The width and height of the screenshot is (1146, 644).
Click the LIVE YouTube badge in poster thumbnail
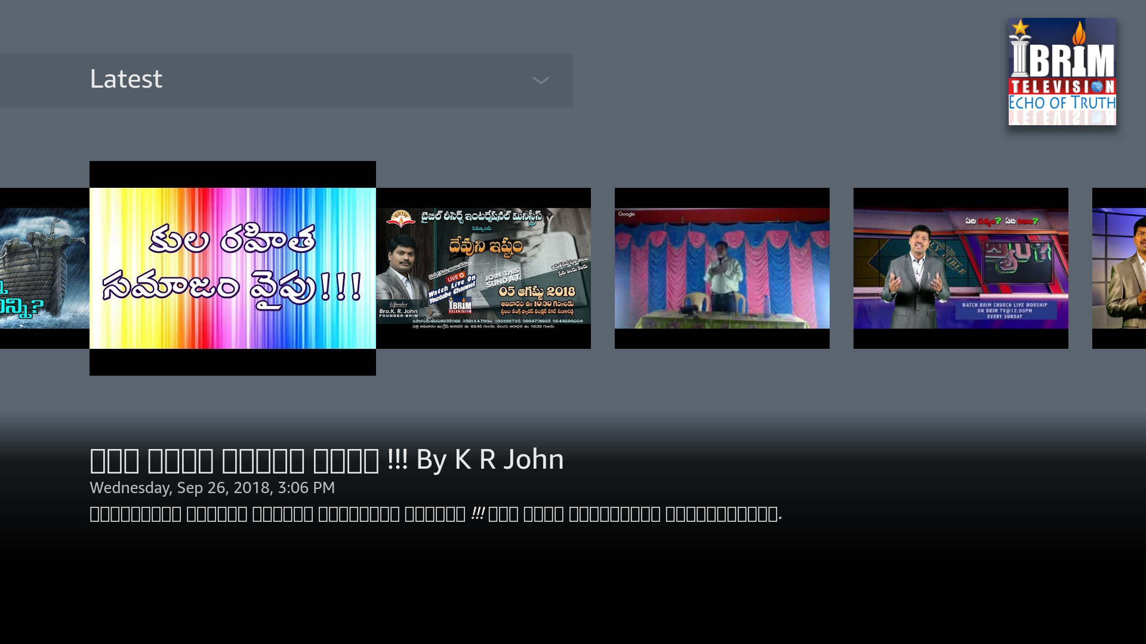455,278
